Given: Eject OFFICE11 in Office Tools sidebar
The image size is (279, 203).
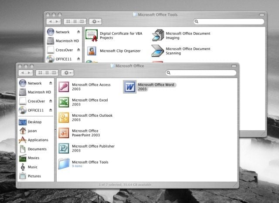Looking at the screenshot, I should tap(78, 59).
